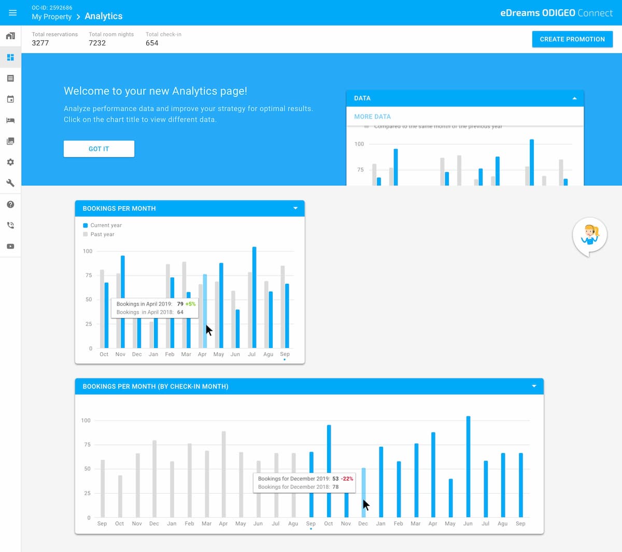Open the phone support sidebar icon

pyautogui.click(x=10, y=225)
